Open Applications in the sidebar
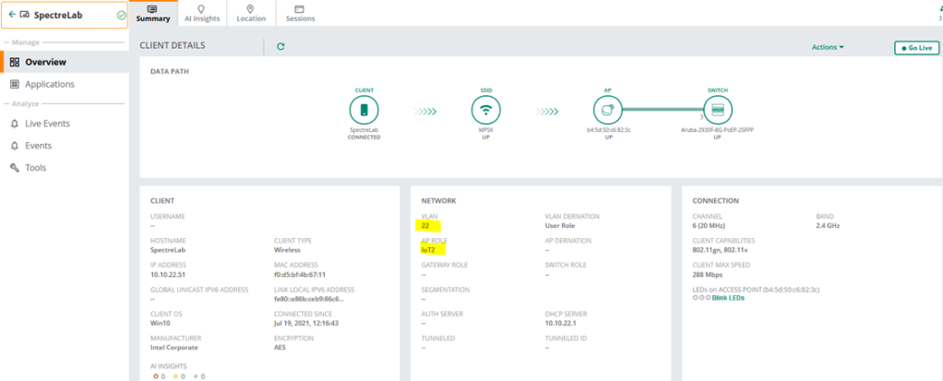 click(50, 84)
